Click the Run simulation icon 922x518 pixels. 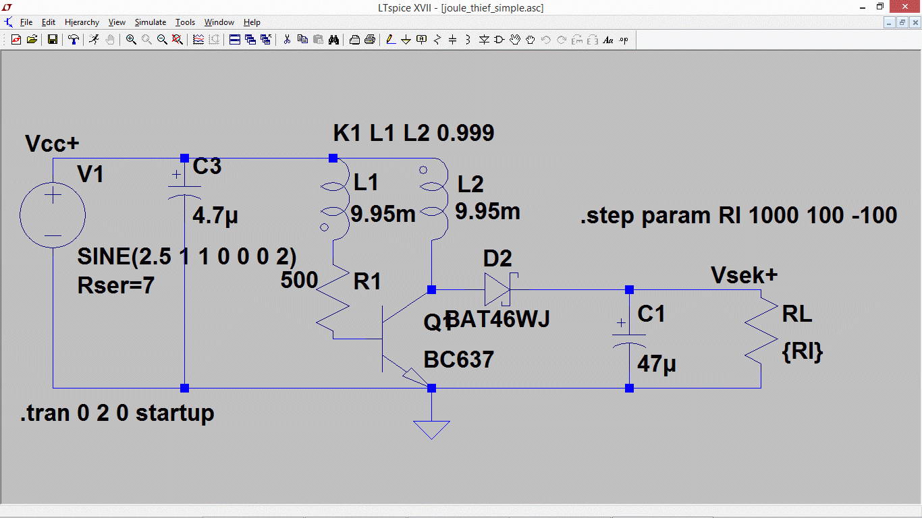click(x=94, y=40)
